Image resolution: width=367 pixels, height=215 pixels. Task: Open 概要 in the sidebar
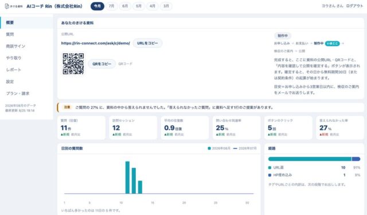point(26,22)
